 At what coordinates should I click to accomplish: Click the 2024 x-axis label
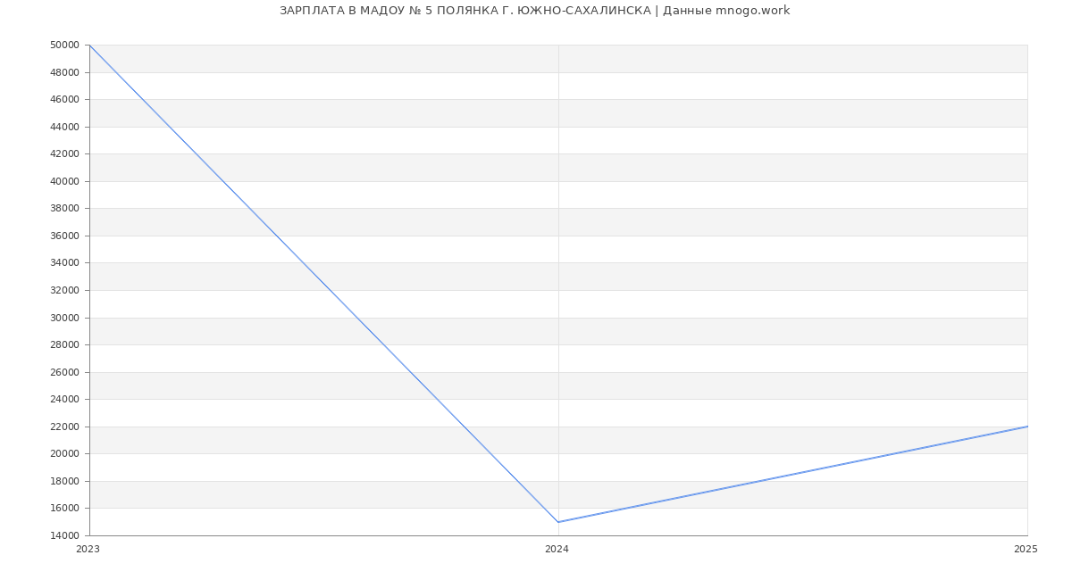(x=557, y=549)
